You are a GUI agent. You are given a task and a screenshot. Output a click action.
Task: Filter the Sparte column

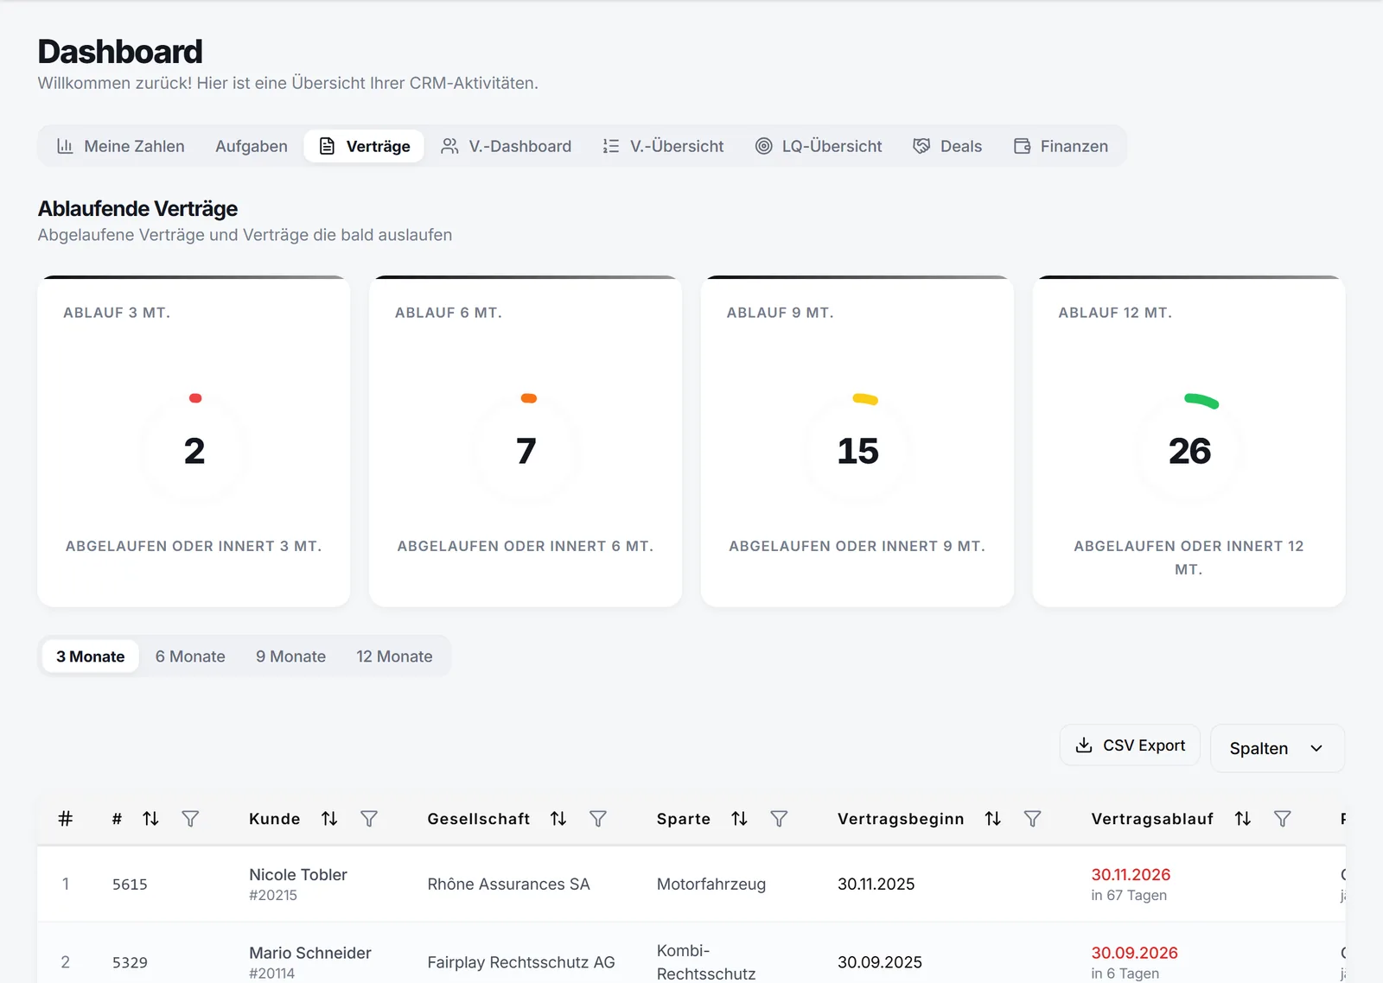click(x=779, y=818)
